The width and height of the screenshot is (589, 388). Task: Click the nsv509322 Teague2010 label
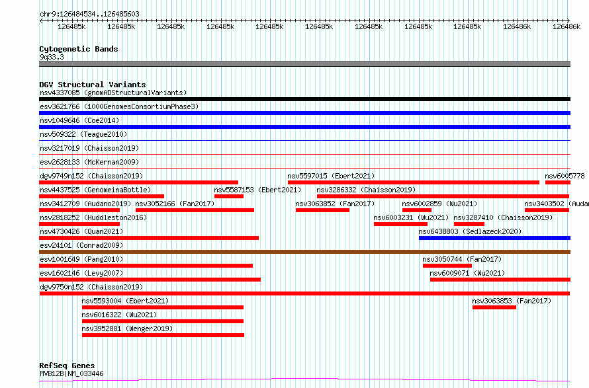pos(83,134)
